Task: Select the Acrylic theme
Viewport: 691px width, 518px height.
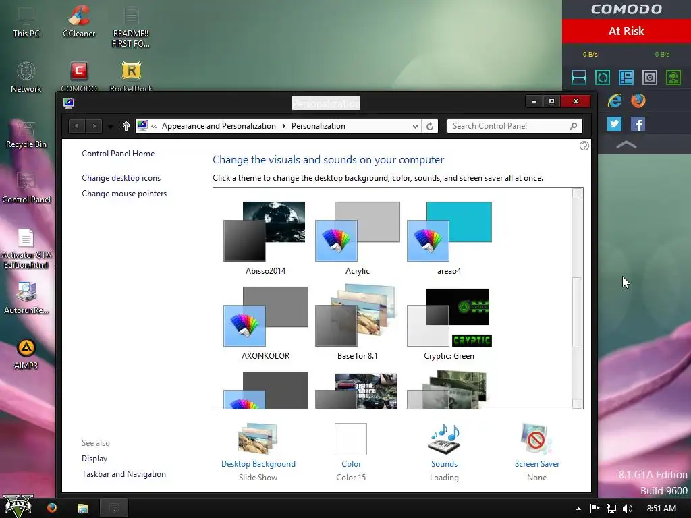Action: (x=358, y=238)
